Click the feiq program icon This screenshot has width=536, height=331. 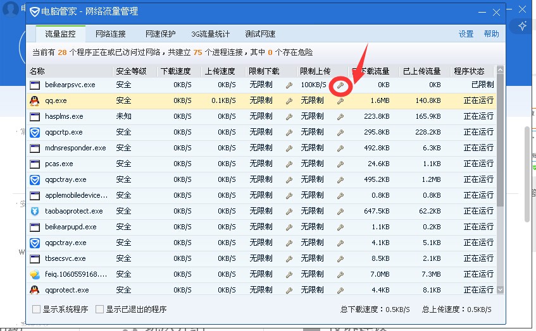(x=35, y=274)
